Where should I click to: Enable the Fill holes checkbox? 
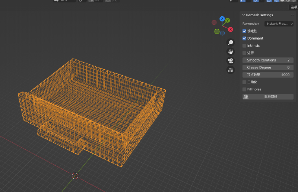(x=244, y=89)
